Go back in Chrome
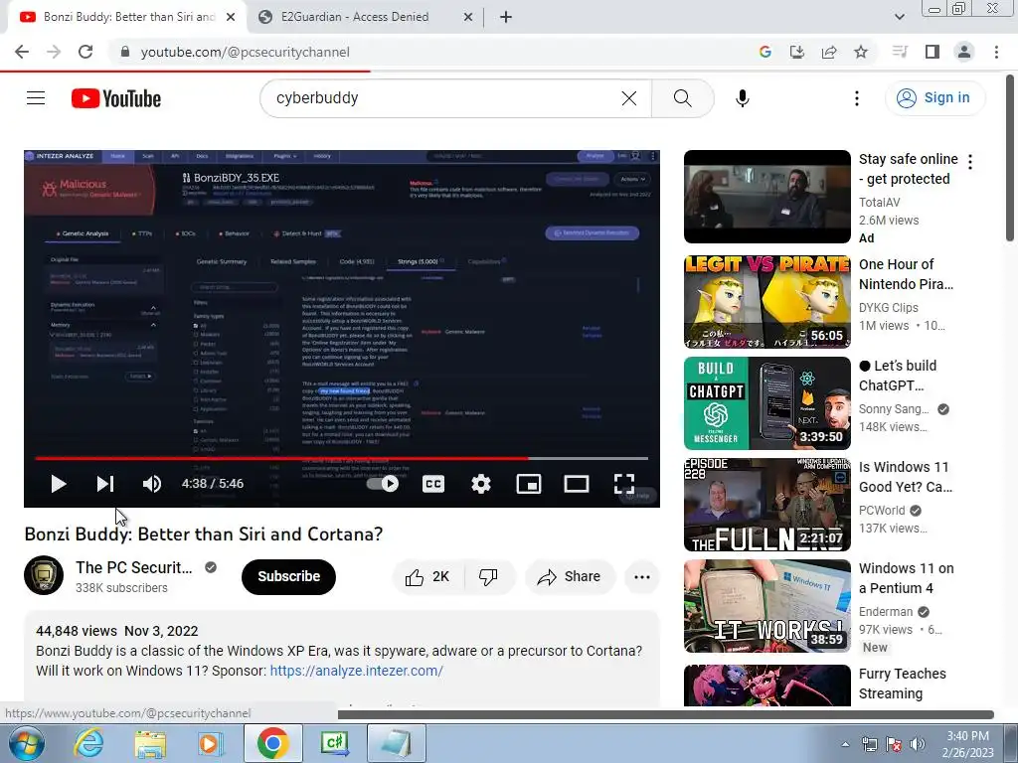The width and height of the screenshot is (1018, 763). (x=22, y=52)
